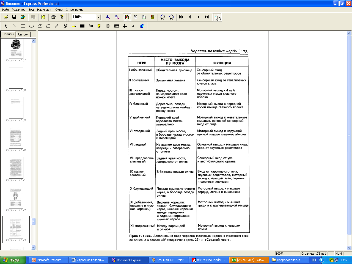Switch to Microsoft PowerPoint taskbar button
The width and height of the screenshot is (352, 264).
(49, 260)
